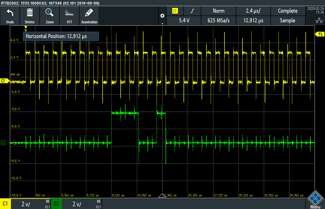This screenshot has width=325, height=209.
Task: Click the Horizontal Position tooltip box
Action: point(61,36)
